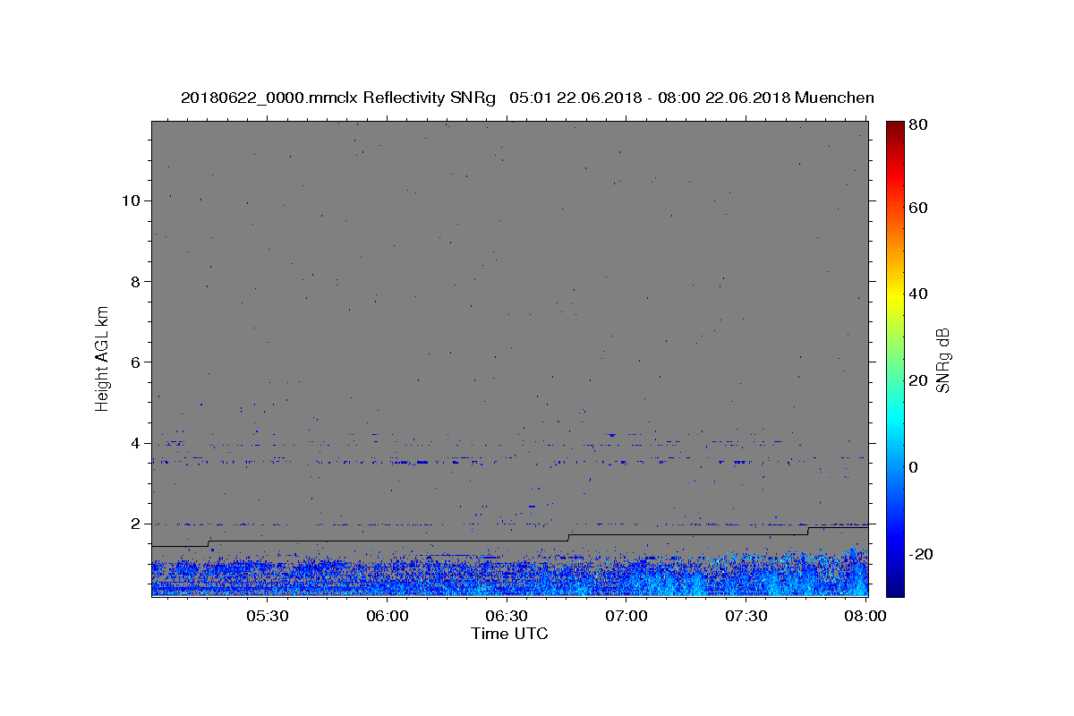Click the height tick label 10

pos(131,200)
